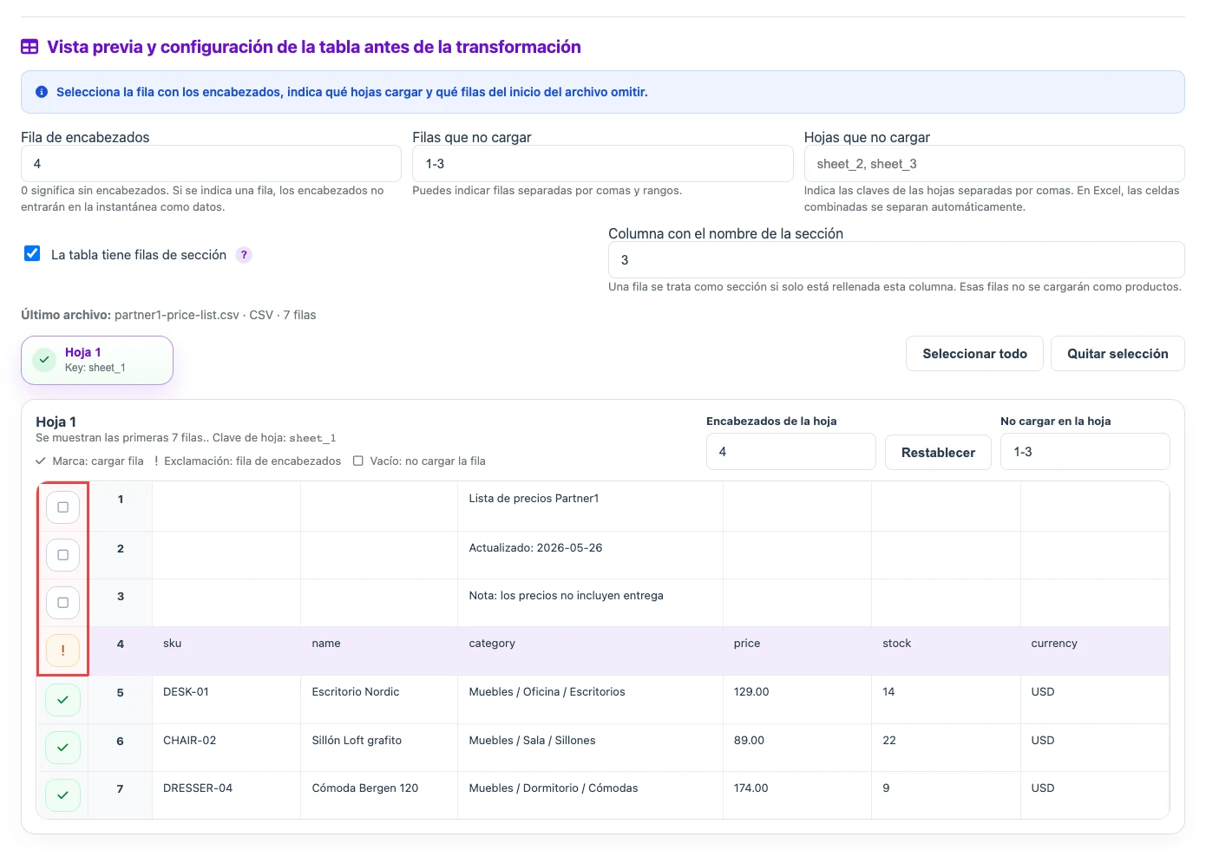Click the 'DESK-01' cell

(x=226, y=699)
